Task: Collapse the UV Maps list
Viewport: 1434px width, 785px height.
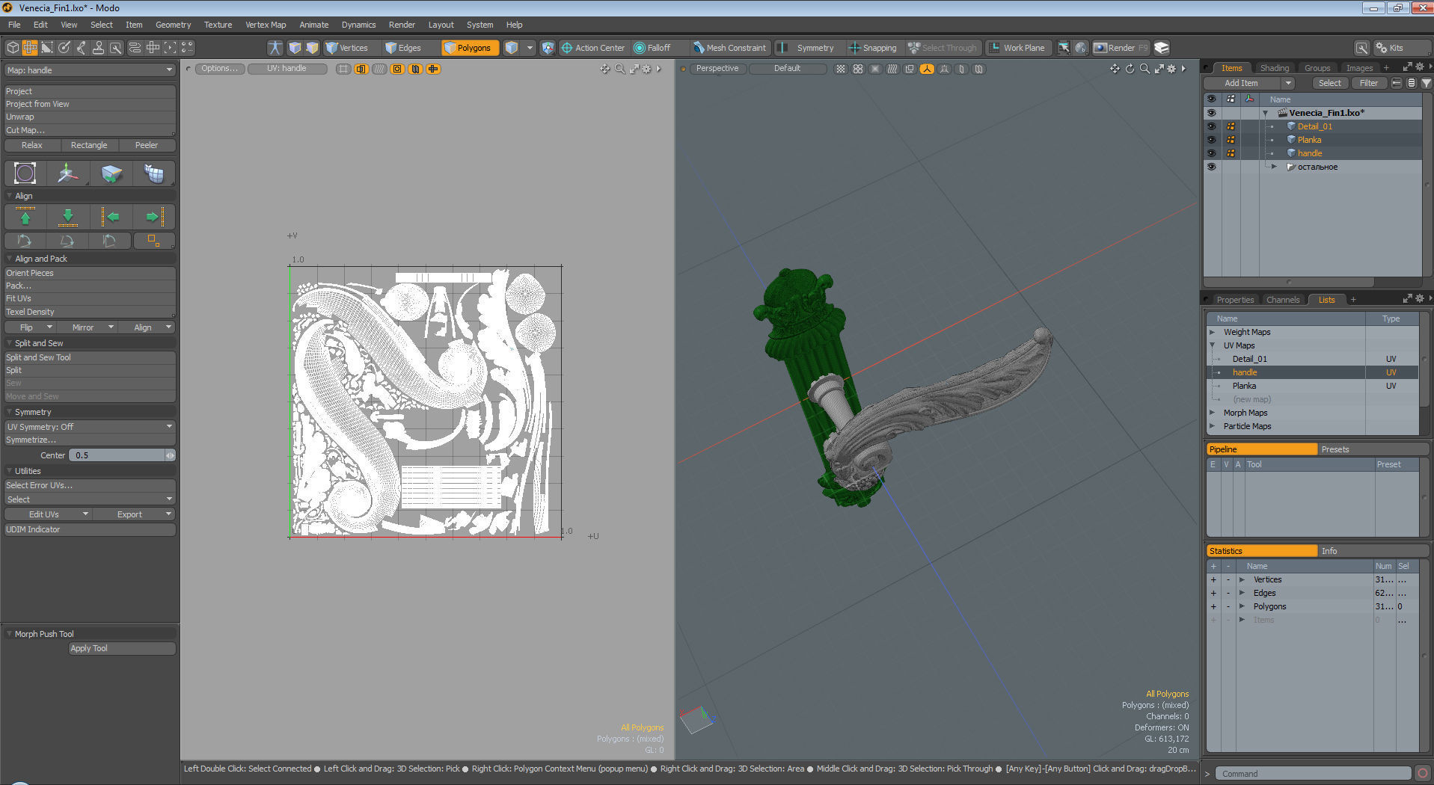Action: point(1213,345)
